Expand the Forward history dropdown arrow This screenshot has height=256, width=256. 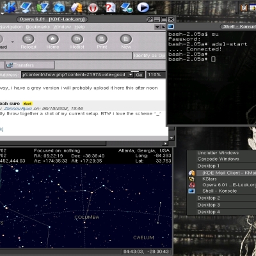pyautogui.click(x=13, y=42)
